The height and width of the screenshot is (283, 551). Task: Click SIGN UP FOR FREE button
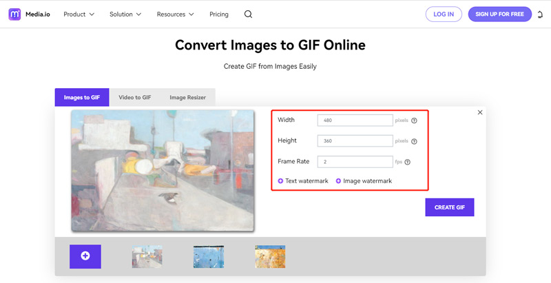pos(500,14)
